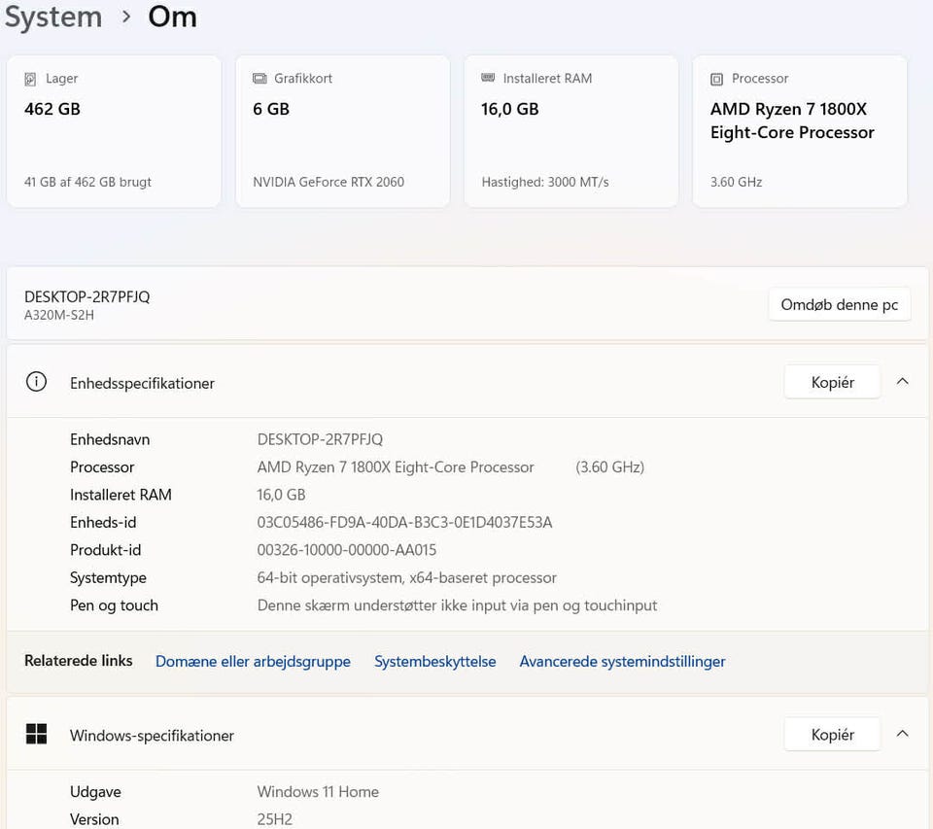Click the Enheds-id value 03C05486-FD9A-40DA

[404, 523]
